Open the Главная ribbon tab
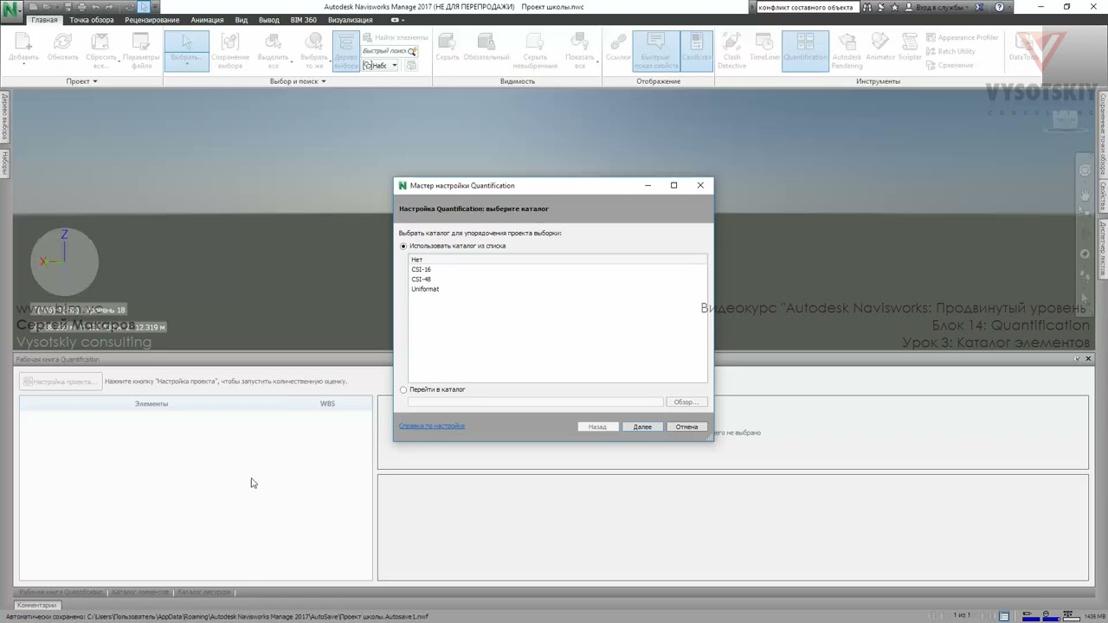The width and height of the screenshot is (1108, 623). click(x=44, y=20)
